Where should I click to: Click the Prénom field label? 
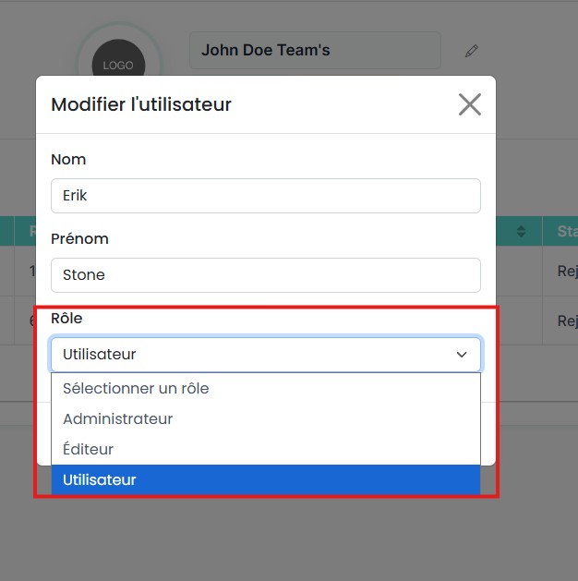click(x=79, y=238)
